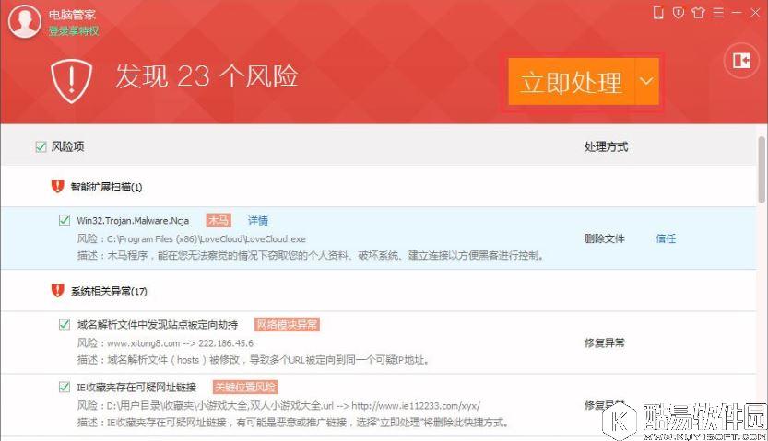The height and width of the screenshot is (441, 768).
Task: Expand the 立即处理 dropdown arrow
Action: tap(646, 81)
